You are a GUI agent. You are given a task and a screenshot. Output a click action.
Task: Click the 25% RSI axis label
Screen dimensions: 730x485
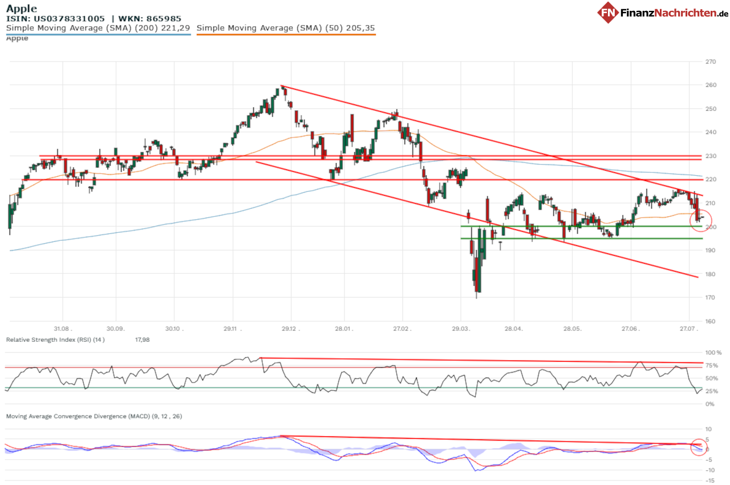pos(712,391)
